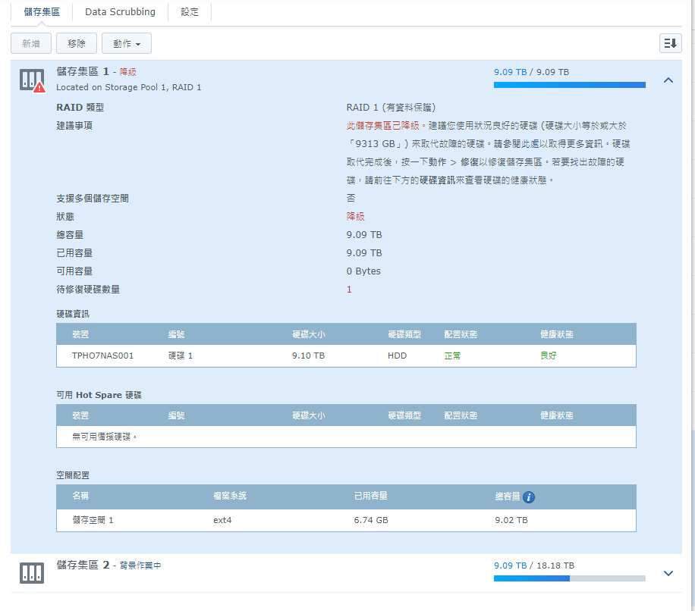Screen dimensions: 695x611
Task: Click the 硬碟大小 column header in drive table
Action: tap(308, 334)
